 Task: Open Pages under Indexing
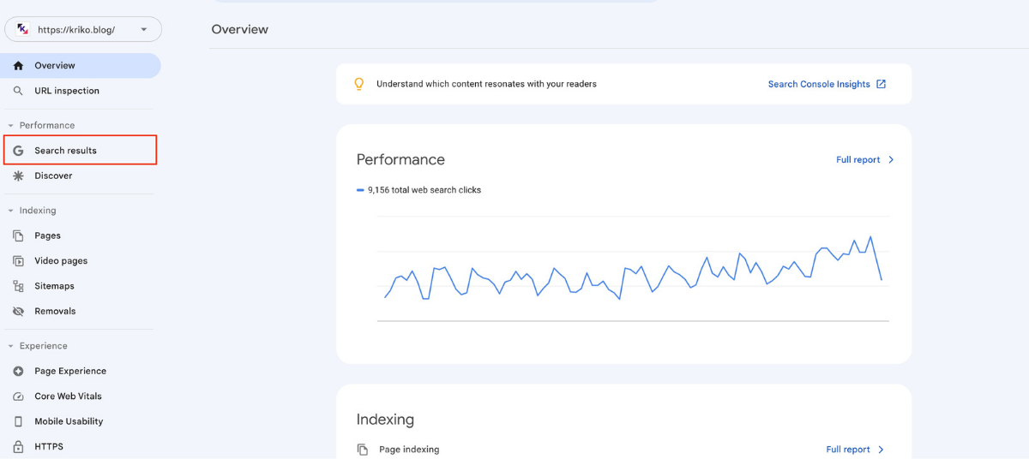coord(47,235)
